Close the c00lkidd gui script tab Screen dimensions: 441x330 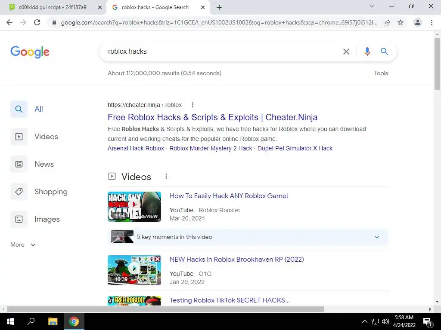click(99, 7)
